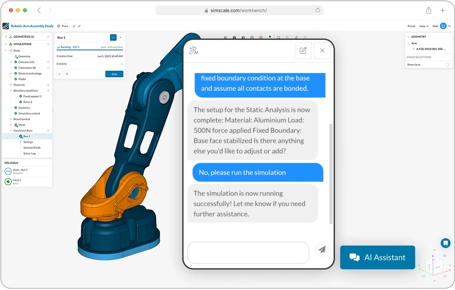Click the edit pencil icon beside Share
The image size is (455, 290).
[x=80, y=26]
